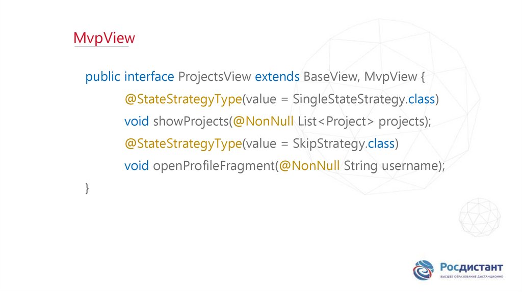Click the MvpView slide title
This screenshot has width=522, height=292.
click(x=105, y=38)
